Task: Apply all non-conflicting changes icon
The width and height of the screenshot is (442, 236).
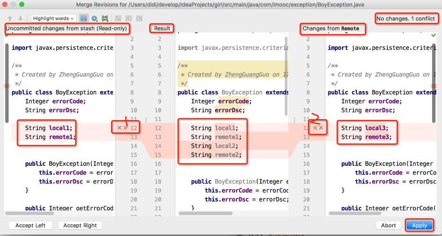Action: (x=118, y=18)
